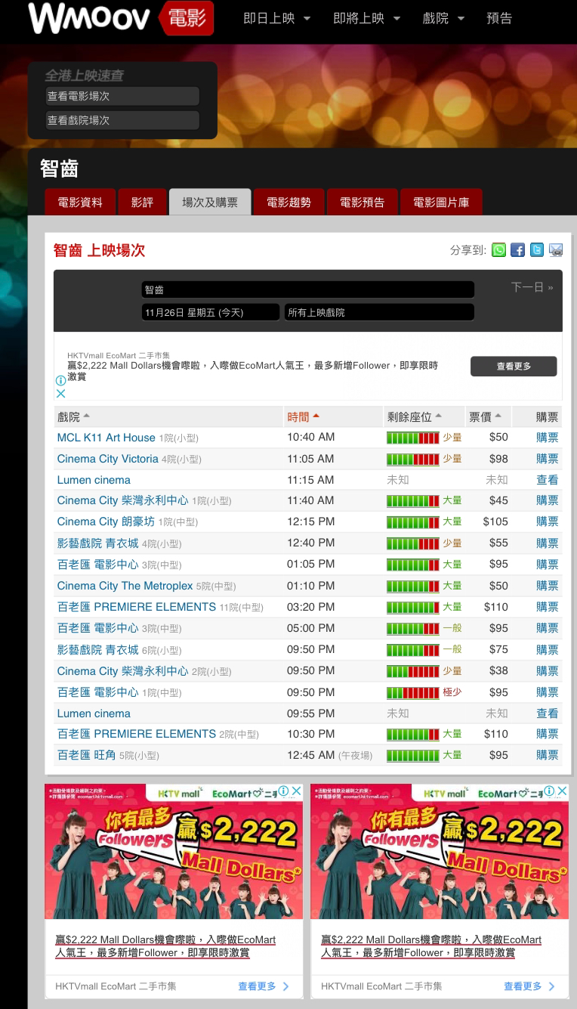Viewport: 577px width, 1009px height.
Task: Open 影藝戲院 青衣城 12:40 PM cinema link
Action: (97, 543)
